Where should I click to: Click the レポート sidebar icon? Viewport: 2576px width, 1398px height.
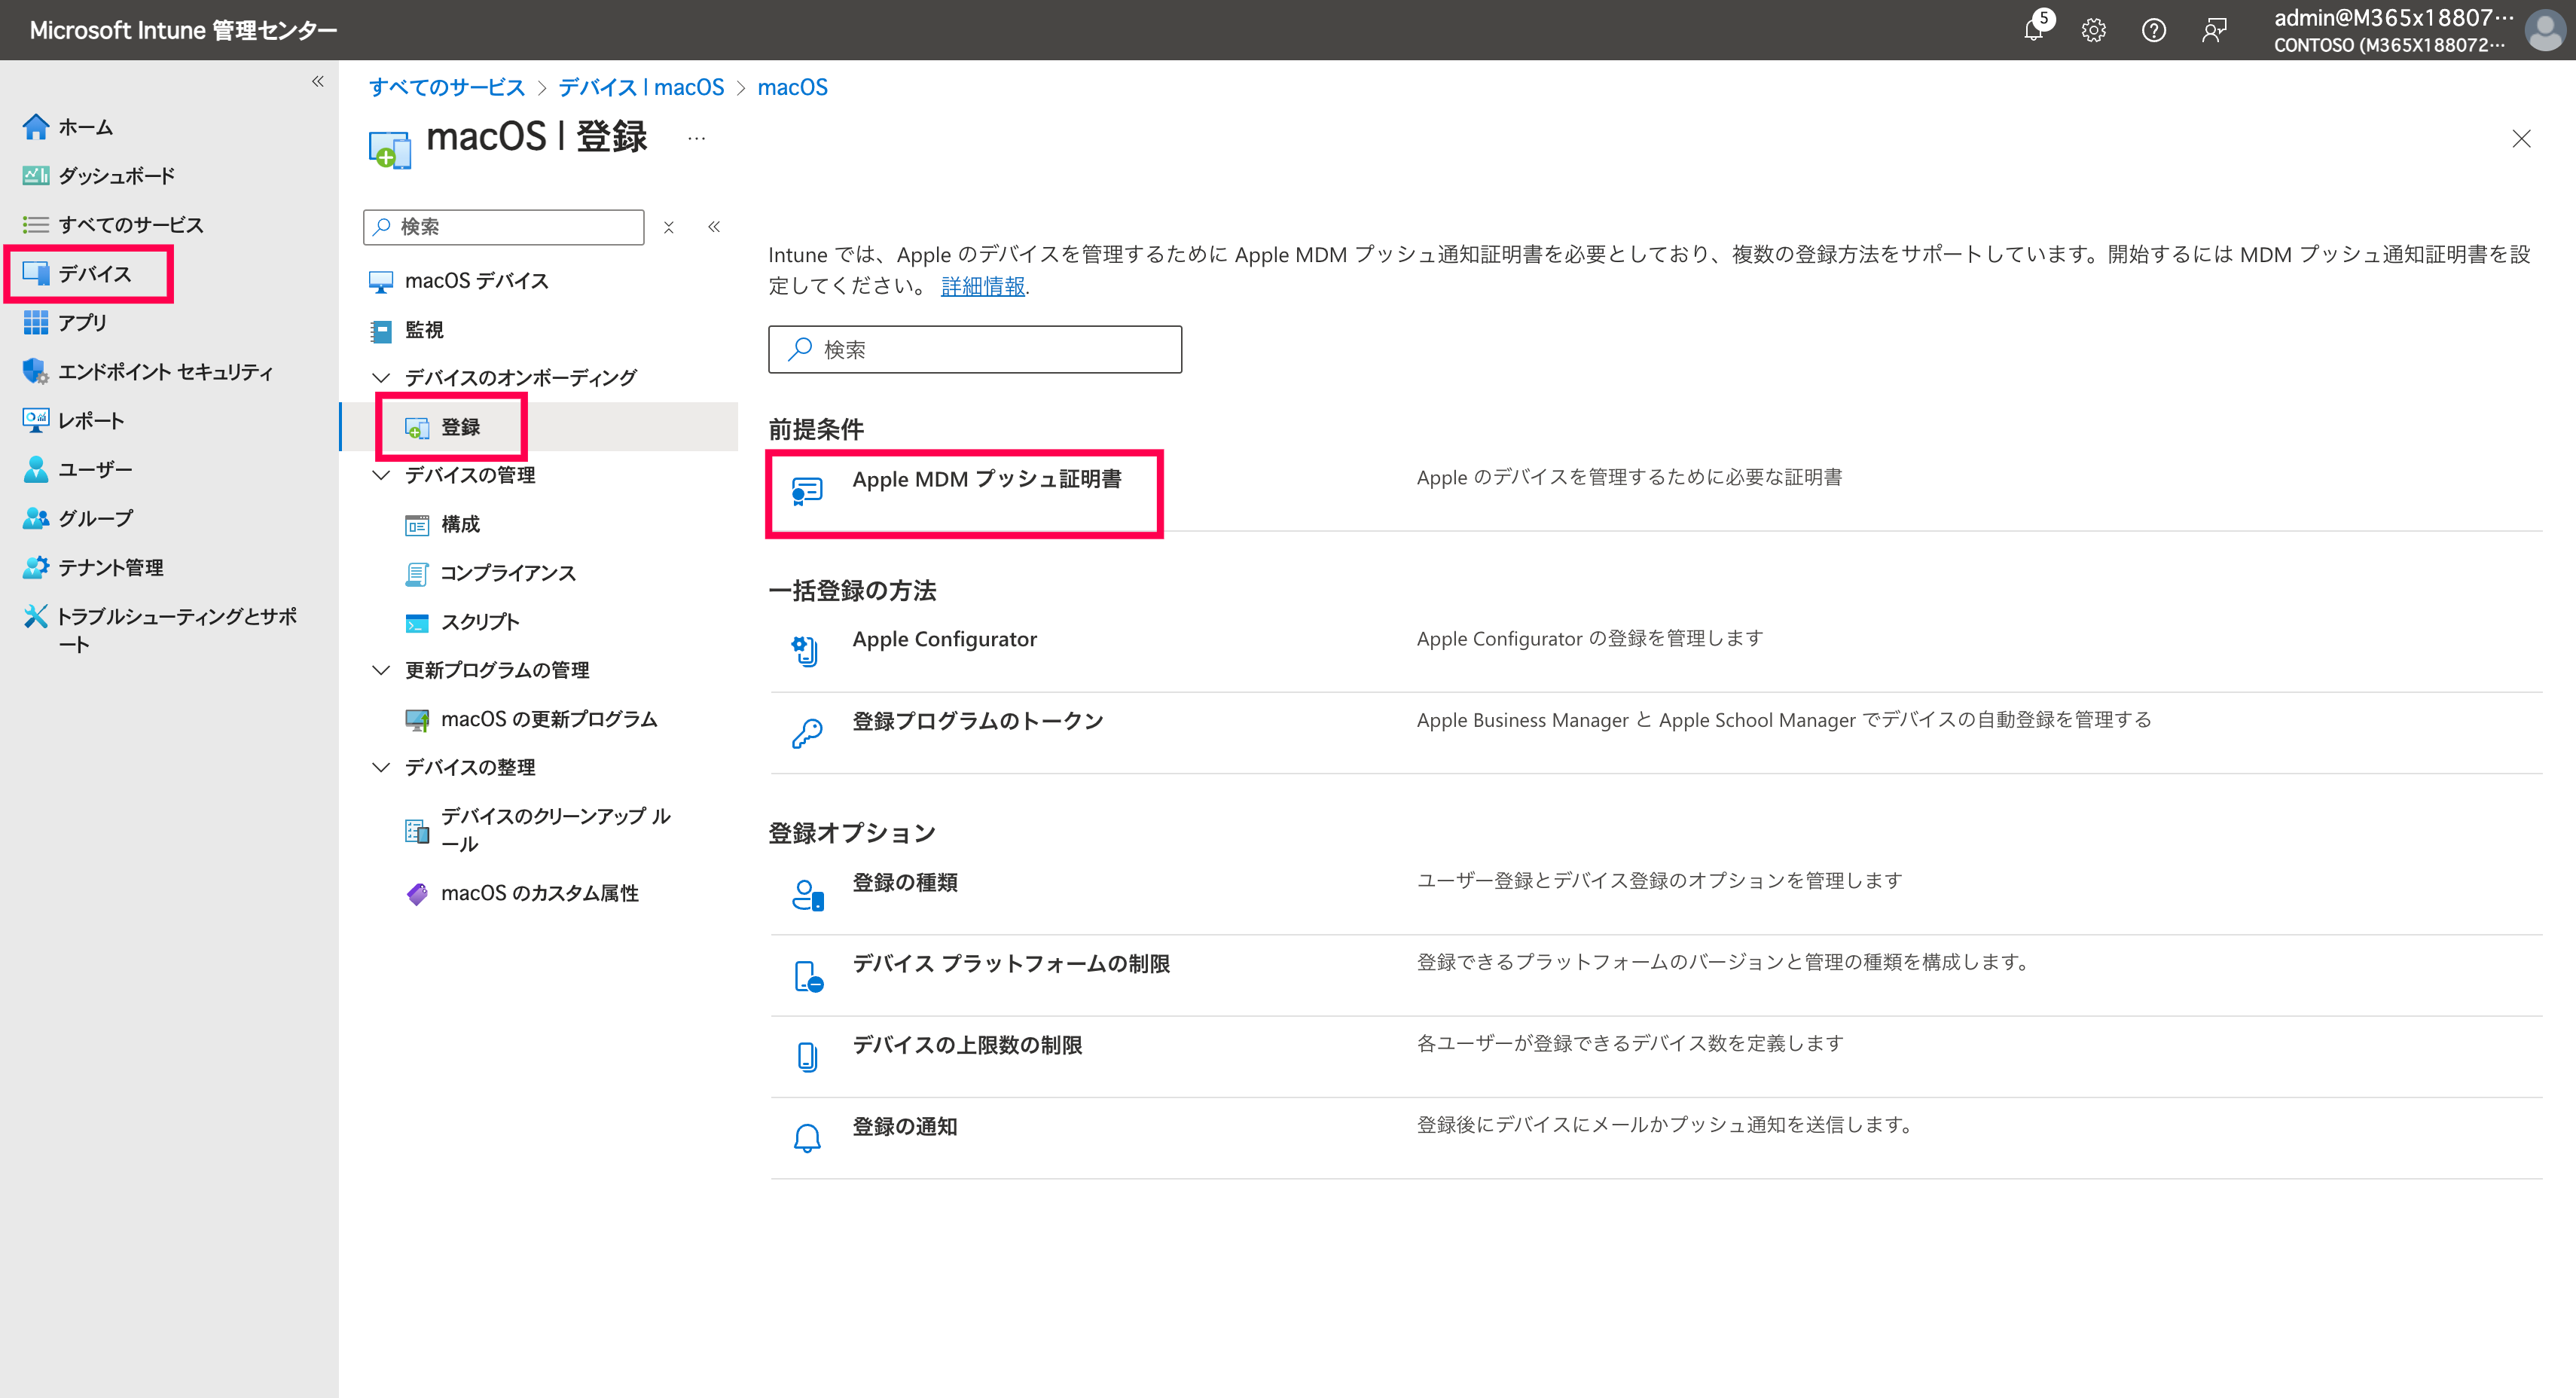(36, 420)
